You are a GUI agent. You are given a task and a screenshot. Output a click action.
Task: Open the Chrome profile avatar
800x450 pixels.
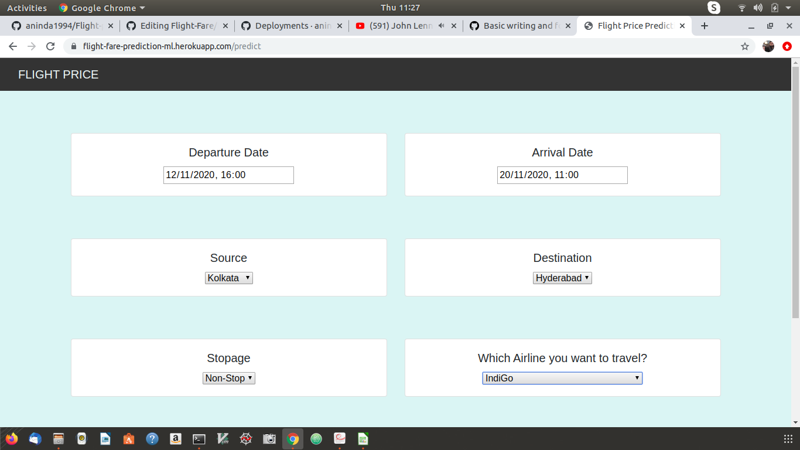[768, 45]
